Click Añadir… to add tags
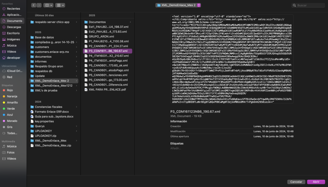This screenshot has width=328, height=187. (x=176, y=148)
